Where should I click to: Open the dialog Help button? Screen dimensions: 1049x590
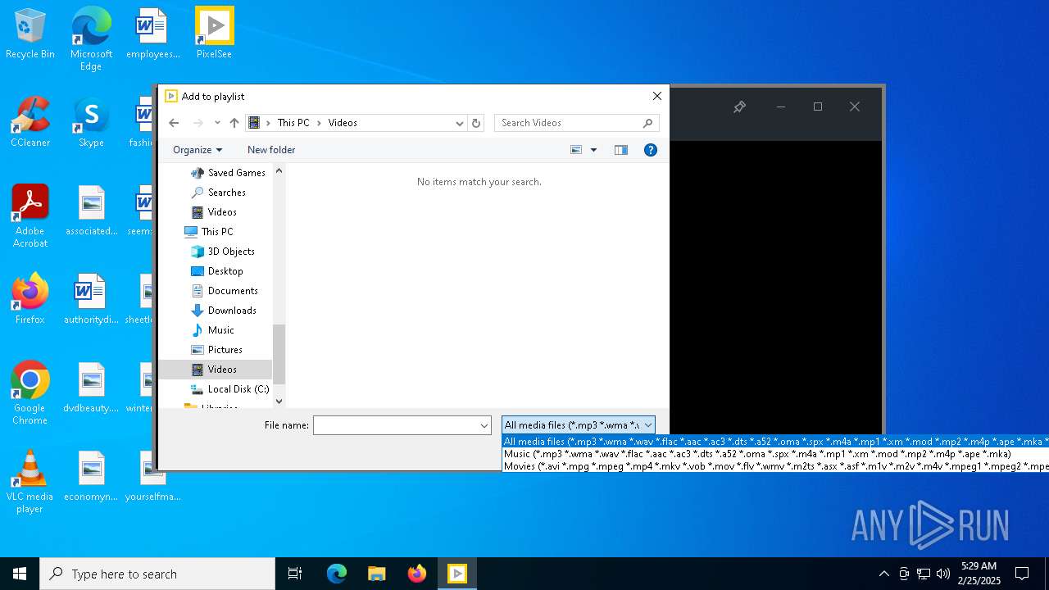[651, 150]
